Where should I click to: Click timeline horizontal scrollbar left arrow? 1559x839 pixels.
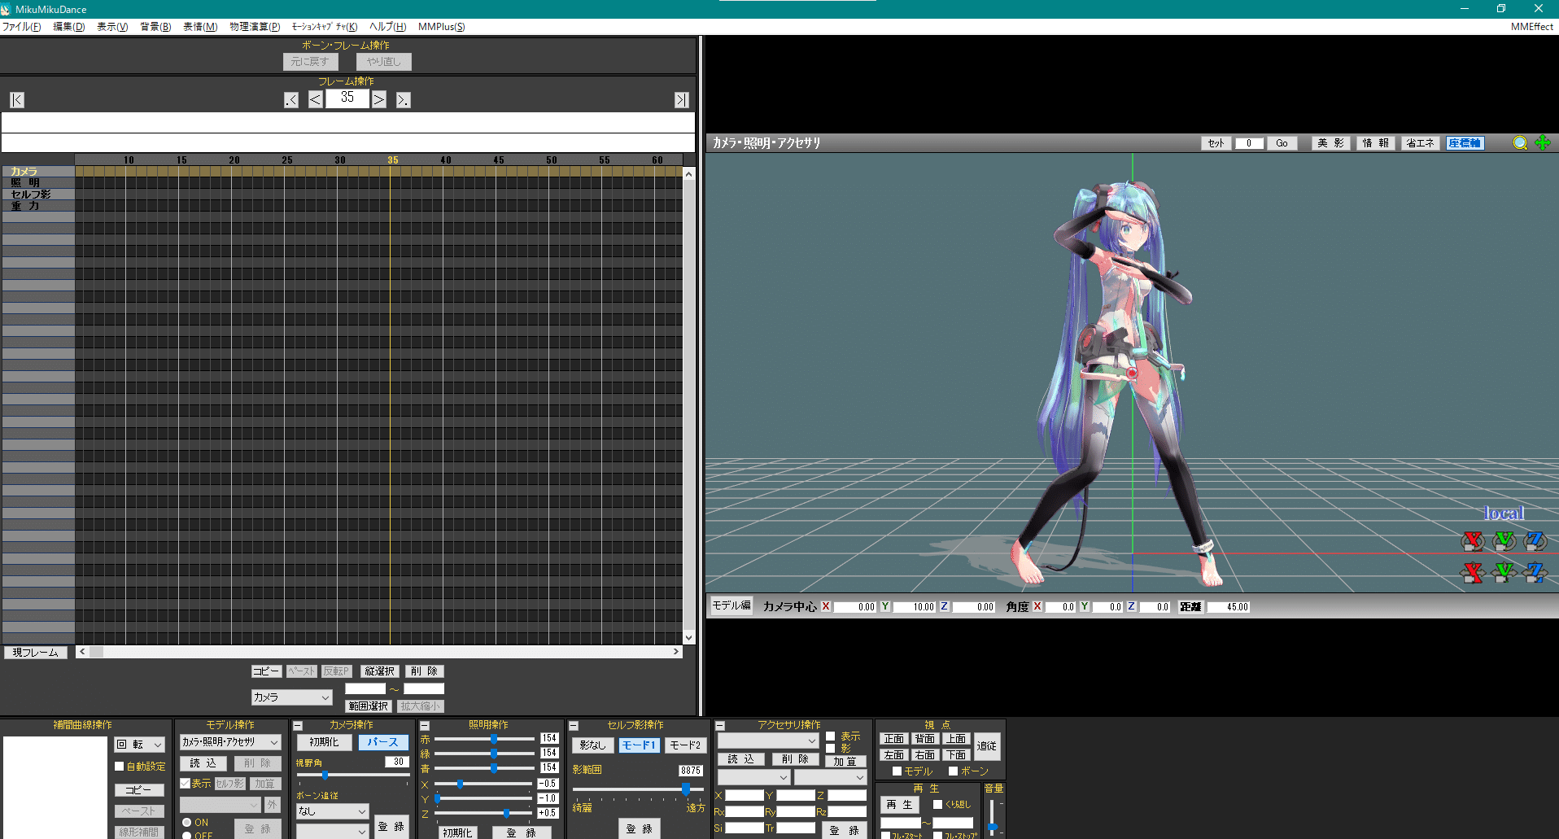[82, 652]
